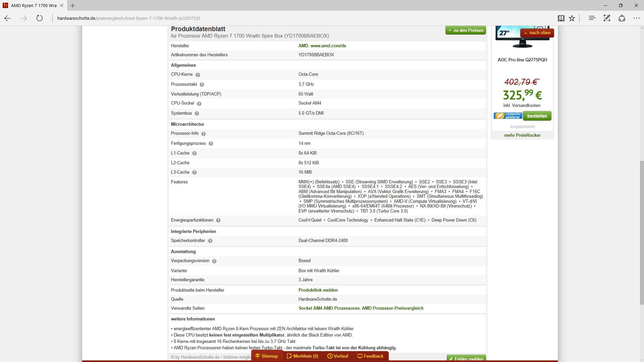Visit www.amd.com/de link

(x=328, y=46)
